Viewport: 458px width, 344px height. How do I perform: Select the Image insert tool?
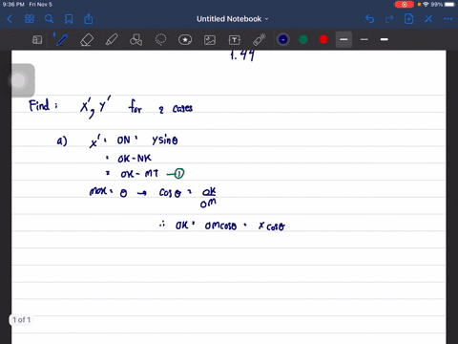click(210, 40)
